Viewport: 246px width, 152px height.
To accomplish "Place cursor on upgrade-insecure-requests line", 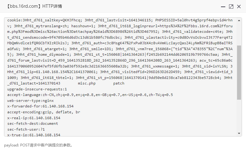I will click(37, 89).
